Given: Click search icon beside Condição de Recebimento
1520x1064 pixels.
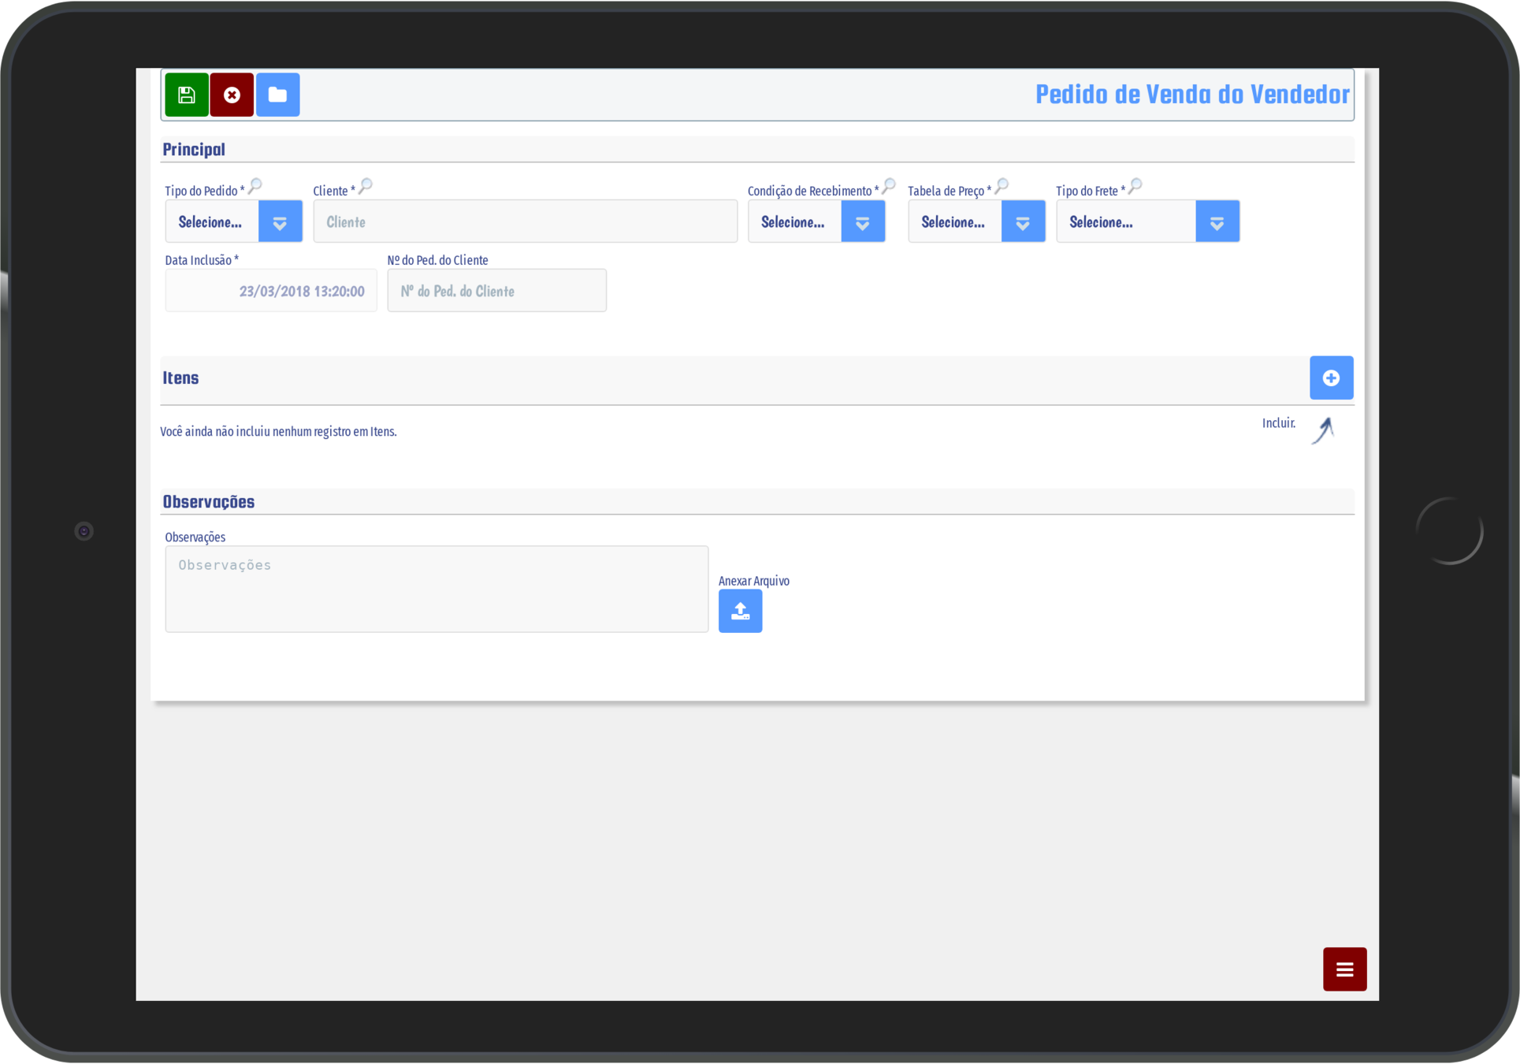Looking at the screenshot, I should pos(889,187).
